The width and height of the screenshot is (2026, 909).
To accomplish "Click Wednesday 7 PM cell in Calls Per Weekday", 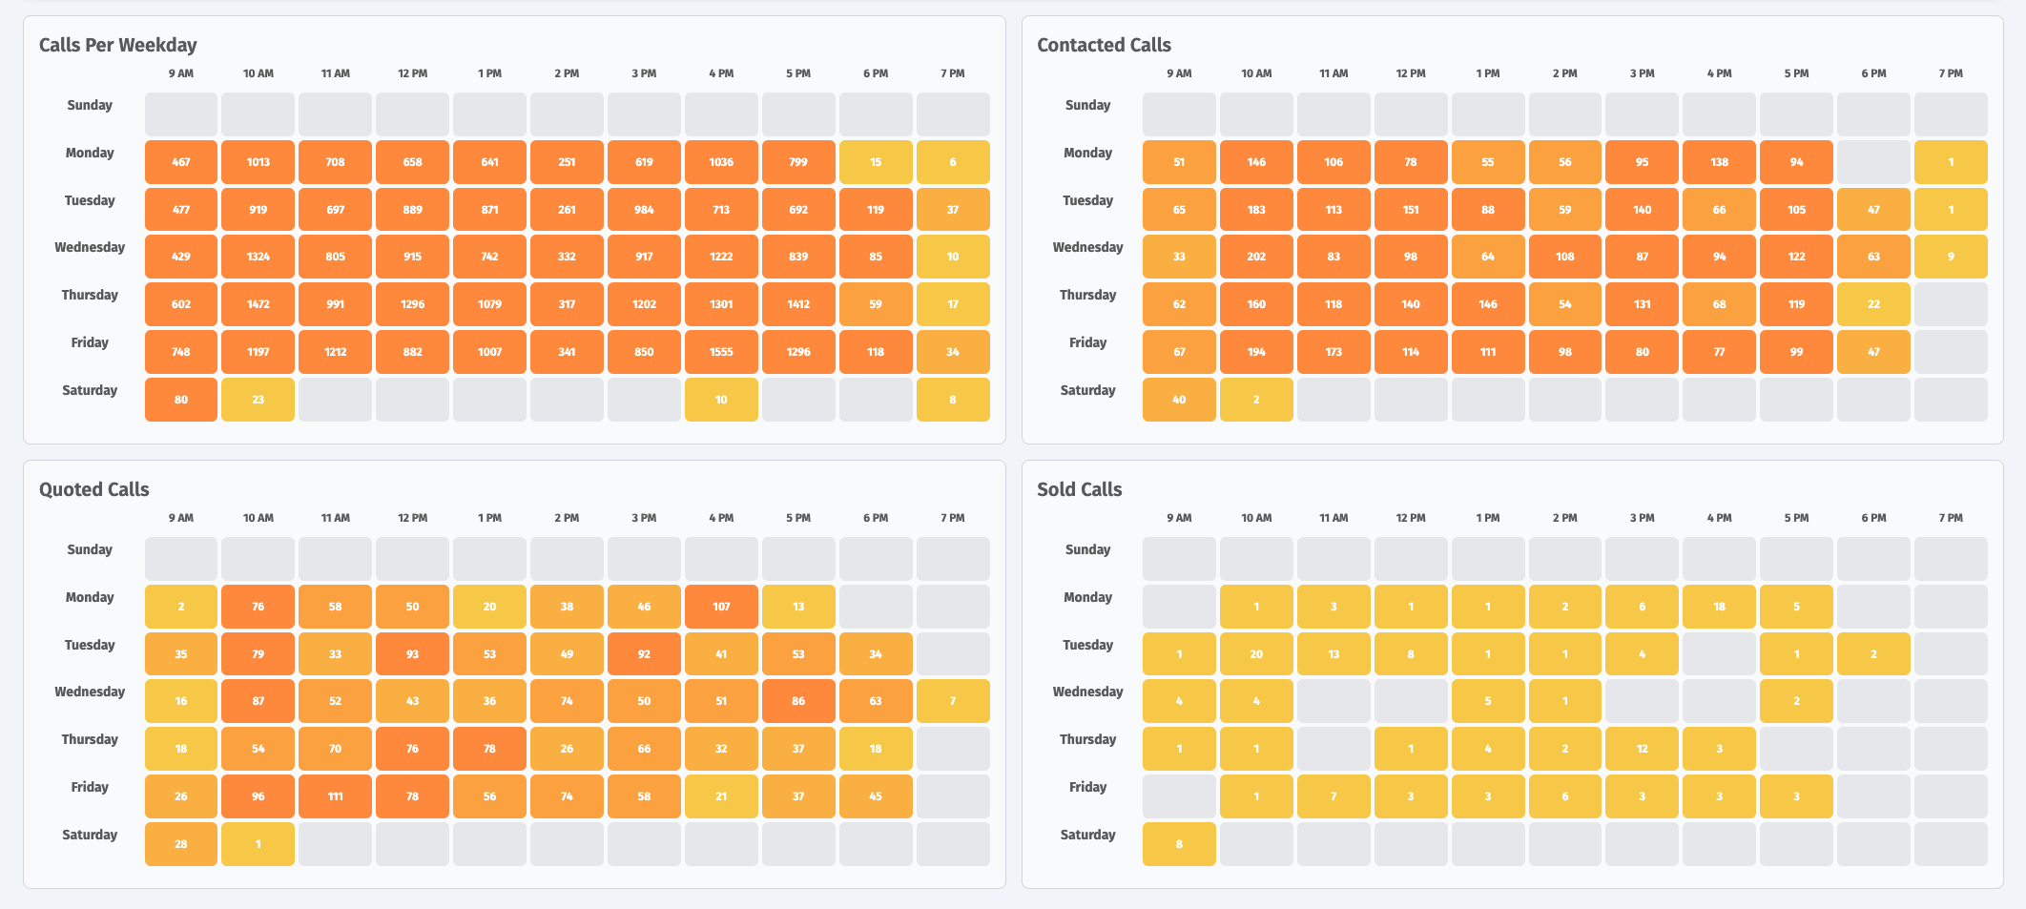I will tap(953, 257).
